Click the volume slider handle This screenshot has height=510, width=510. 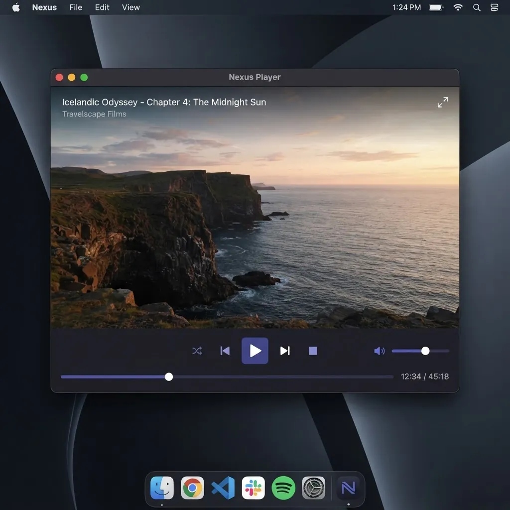425,351
